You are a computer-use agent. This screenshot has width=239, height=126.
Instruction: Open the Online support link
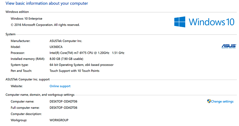(60, 86)
